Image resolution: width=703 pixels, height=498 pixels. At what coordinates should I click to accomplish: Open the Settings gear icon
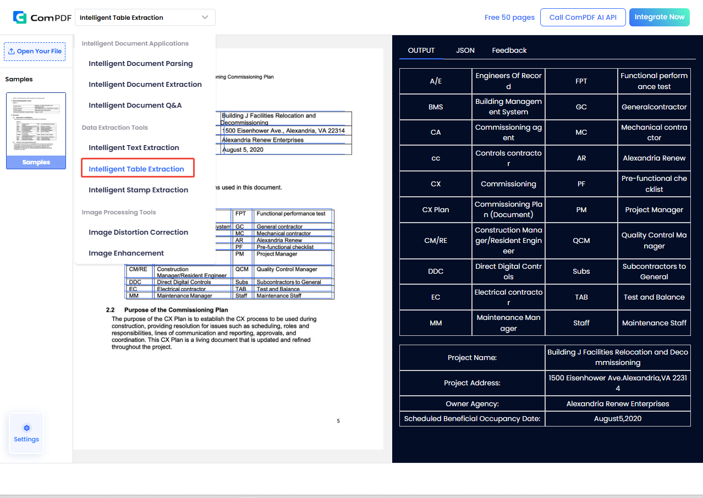(x=26, y=428)
